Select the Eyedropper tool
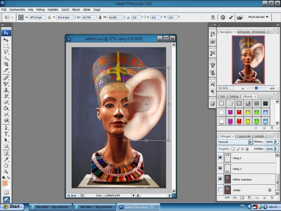Viewport: 281px width, 211px height. [6, 159]
